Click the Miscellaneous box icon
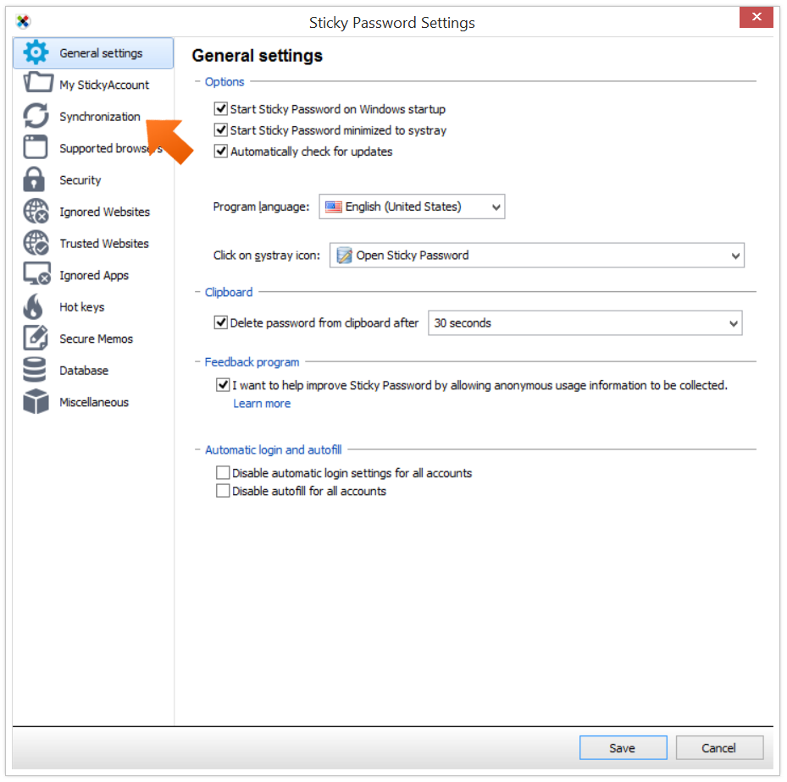This screenshot has height=782, width=787. click(x=36, y=401)
